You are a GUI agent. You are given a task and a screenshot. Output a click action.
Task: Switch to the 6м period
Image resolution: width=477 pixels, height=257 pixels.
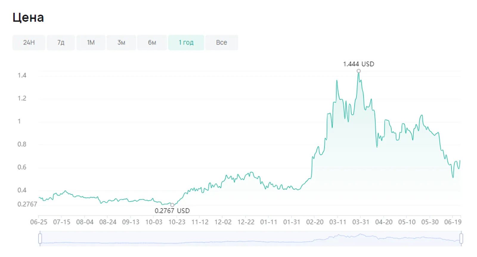click(152, 42)
